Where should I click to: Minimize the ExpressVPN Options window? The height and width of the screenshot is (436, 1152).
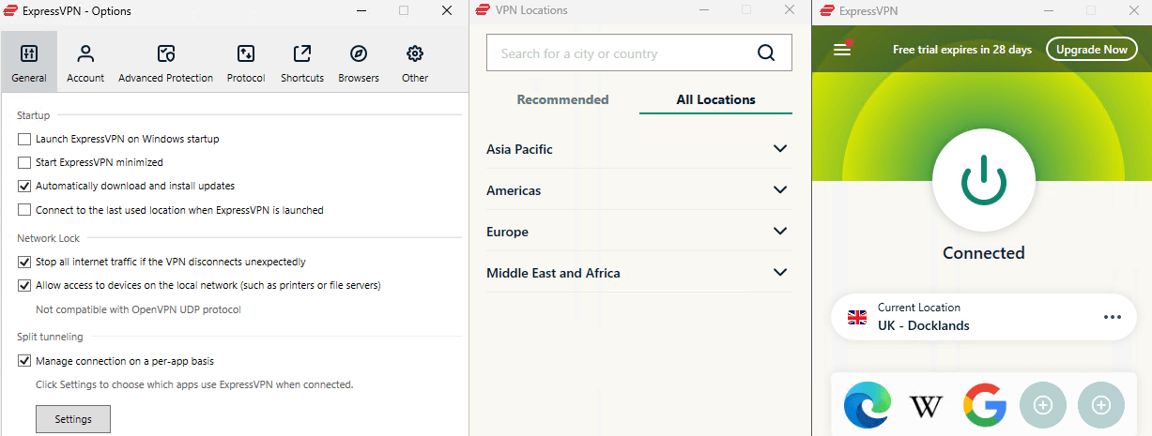point(360,10)
